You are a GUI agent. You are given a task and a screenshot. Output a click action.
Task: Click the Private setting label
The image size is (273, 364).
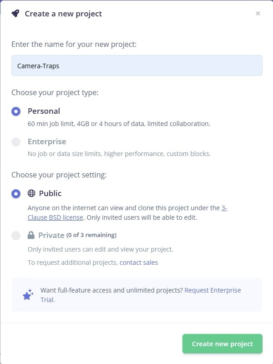click(x=51, y=235)
